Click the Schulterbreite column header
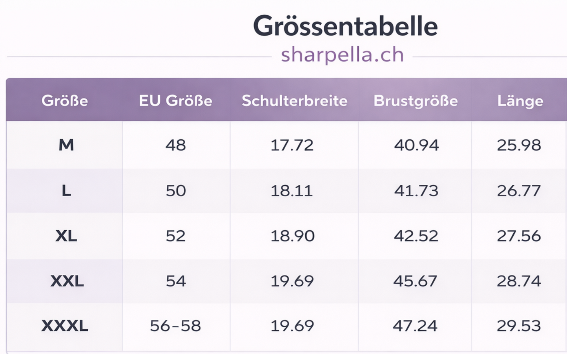 coord(294,101)
